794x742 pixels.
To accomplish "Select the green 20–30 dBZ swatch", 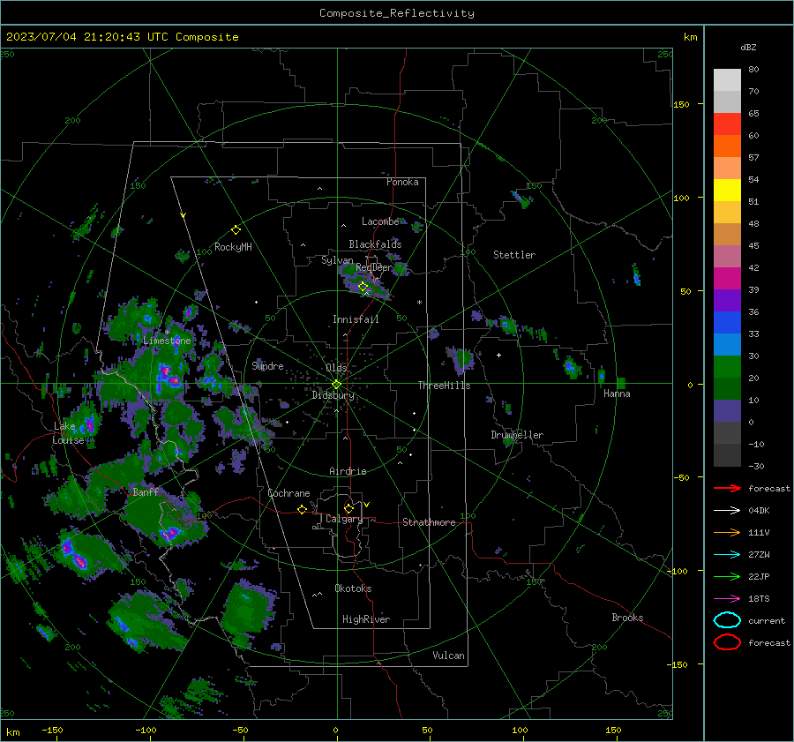I will point(727,367).
